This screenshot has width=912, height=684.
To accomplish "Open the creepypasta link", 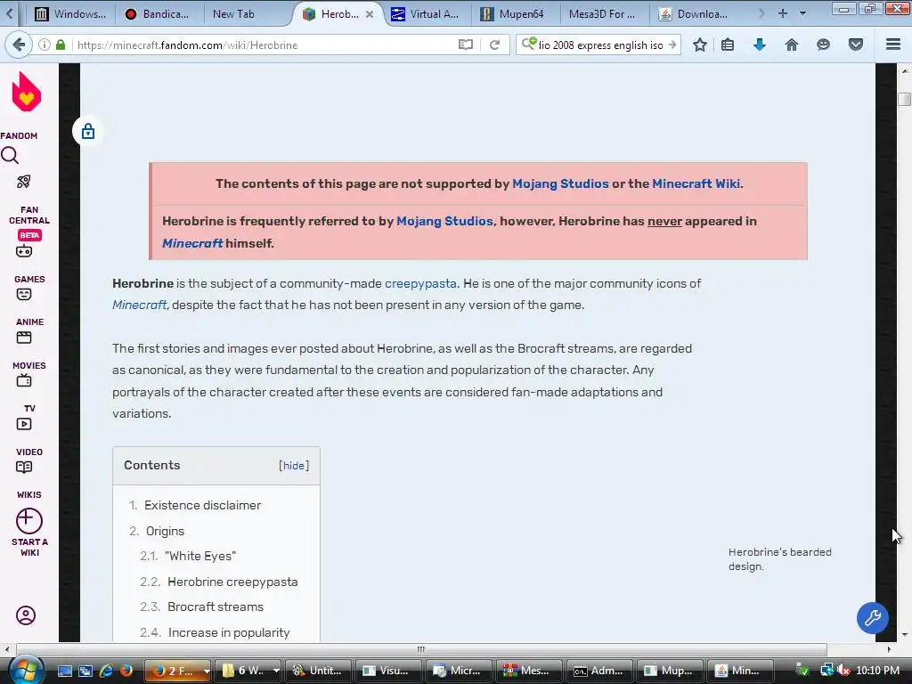I will (x=420, y=283).
